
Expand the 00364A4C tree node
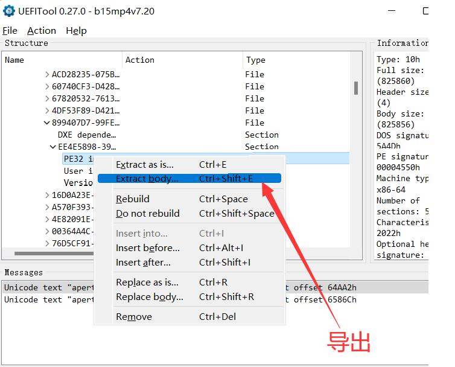(x=47, y=231)
